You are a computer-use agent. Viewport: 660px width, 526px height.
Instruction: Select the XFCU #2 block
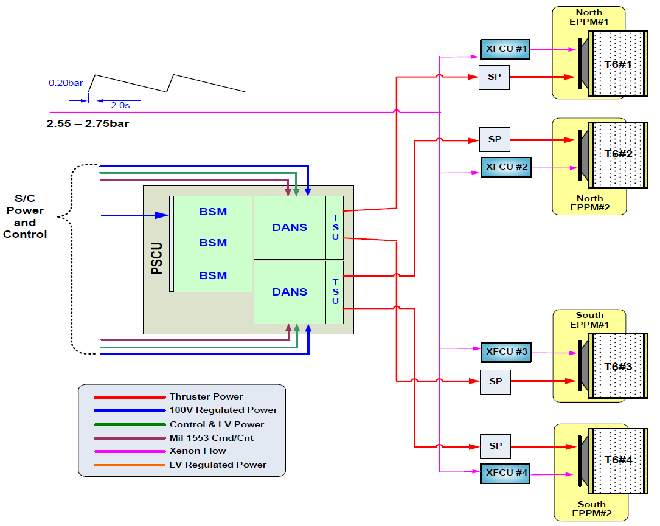[x=505, y=167]
